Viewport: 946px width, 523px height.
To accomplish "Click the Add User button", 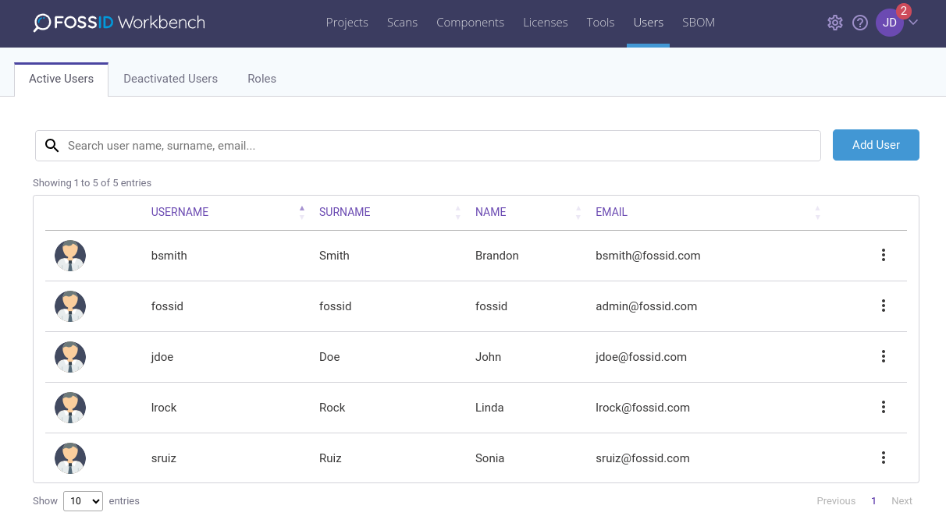I will (x=876, y=145).
